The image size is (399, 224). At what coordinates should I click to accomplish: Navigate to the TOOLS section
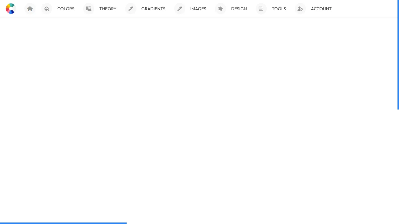(x=279, y=9)
